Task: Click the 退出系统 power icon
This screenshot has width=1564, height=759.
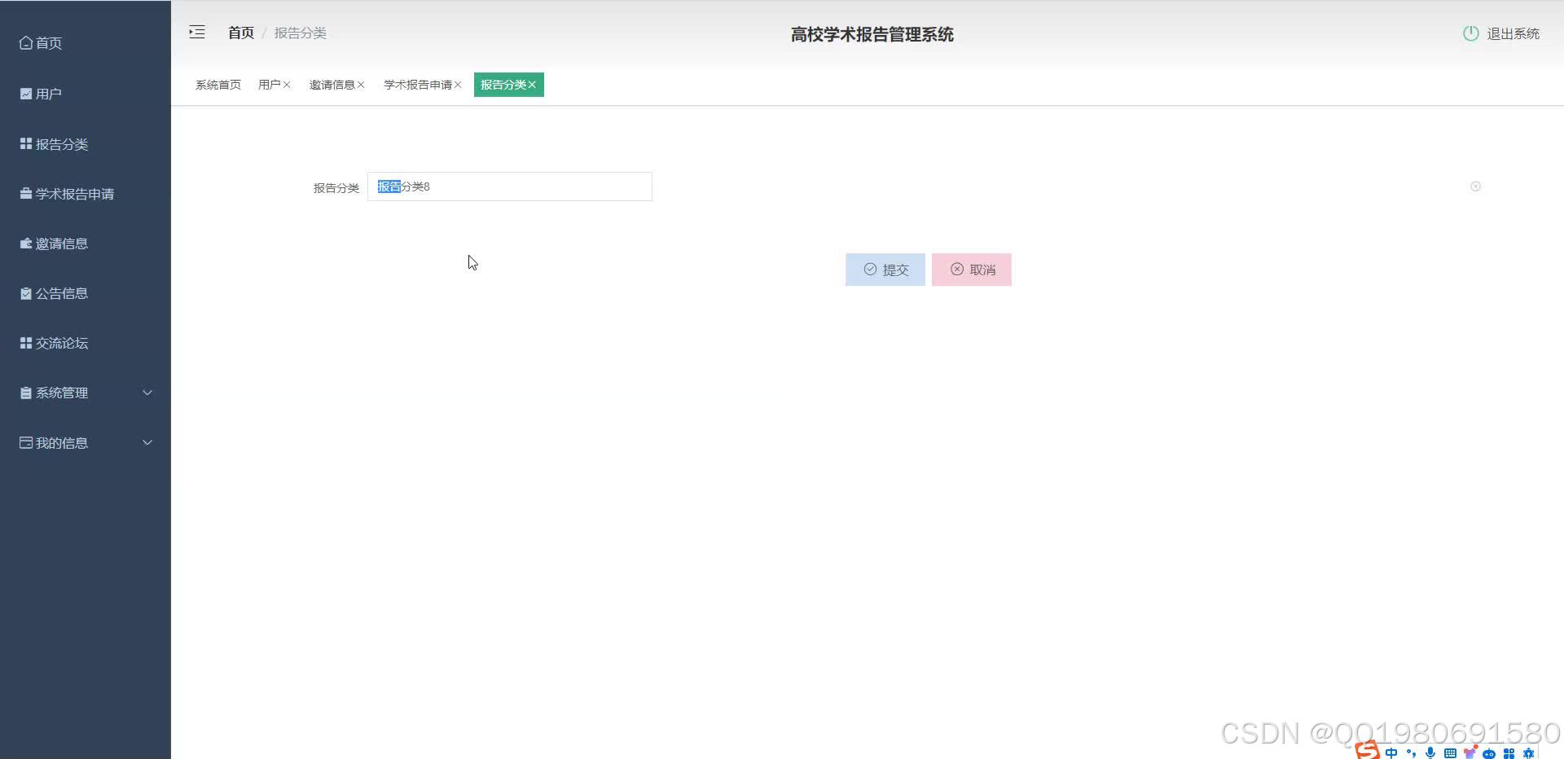Action: click(1470, 33)
